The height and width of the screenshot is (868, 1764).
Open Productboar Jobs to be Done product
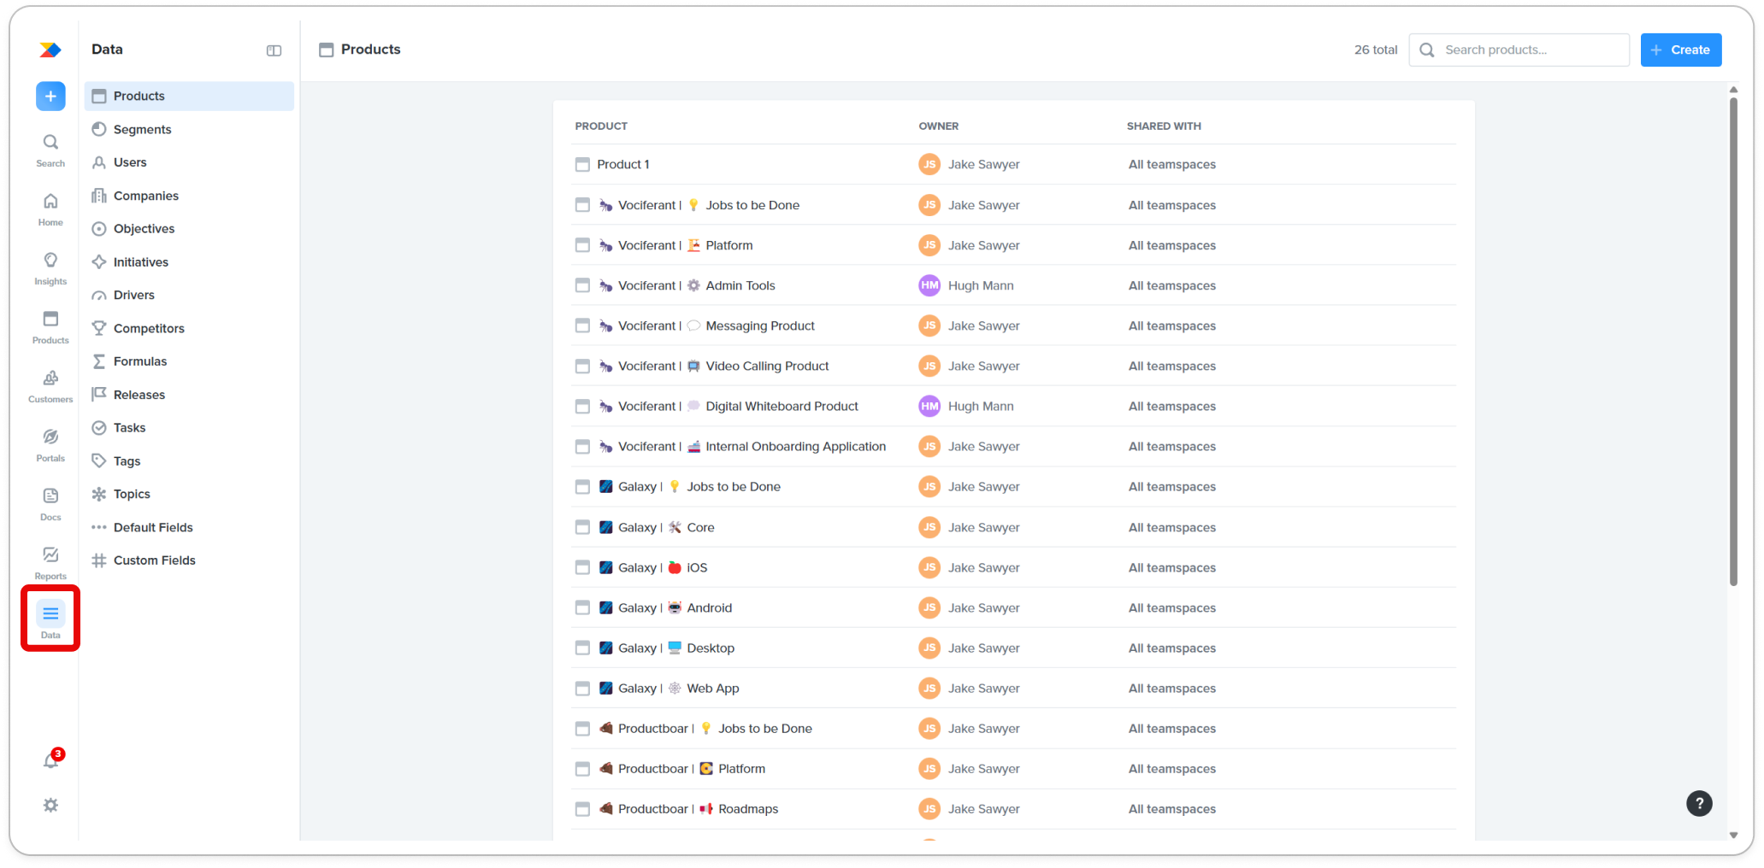1014,729
